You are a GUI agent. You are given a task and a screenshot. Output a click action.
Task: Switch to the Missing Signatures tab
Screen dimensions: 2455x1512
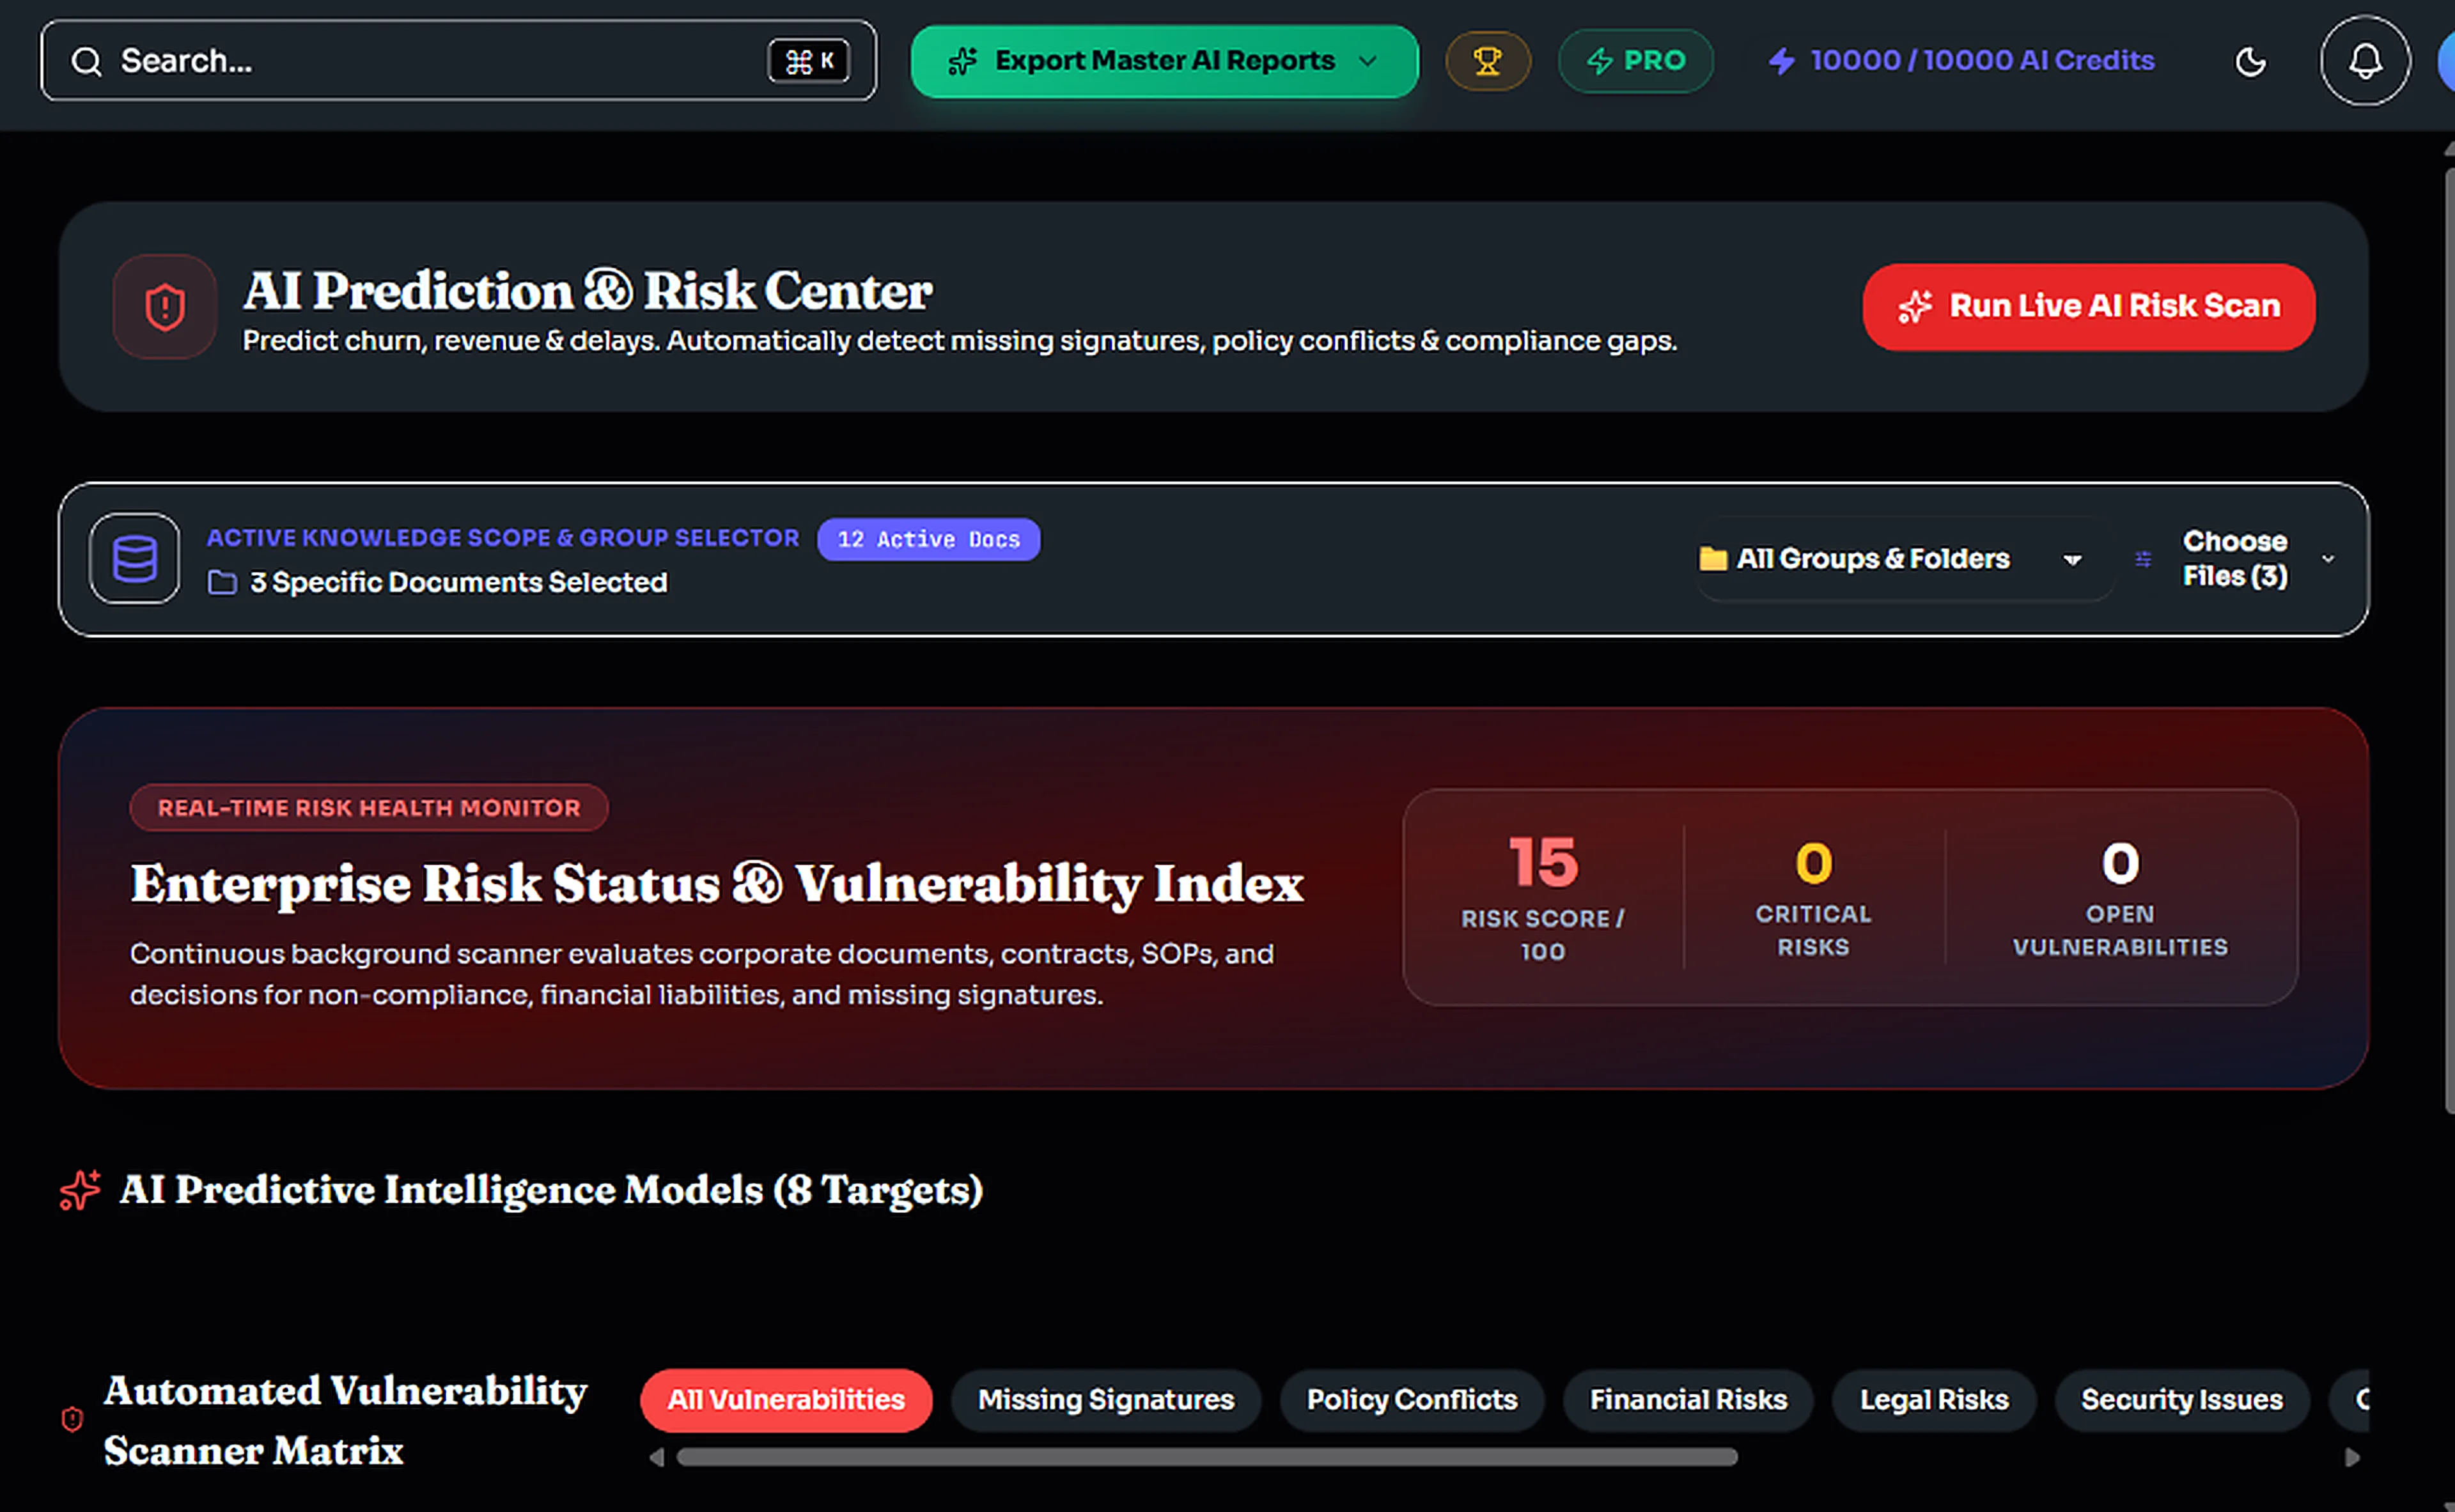(x=1107, y=1400)
